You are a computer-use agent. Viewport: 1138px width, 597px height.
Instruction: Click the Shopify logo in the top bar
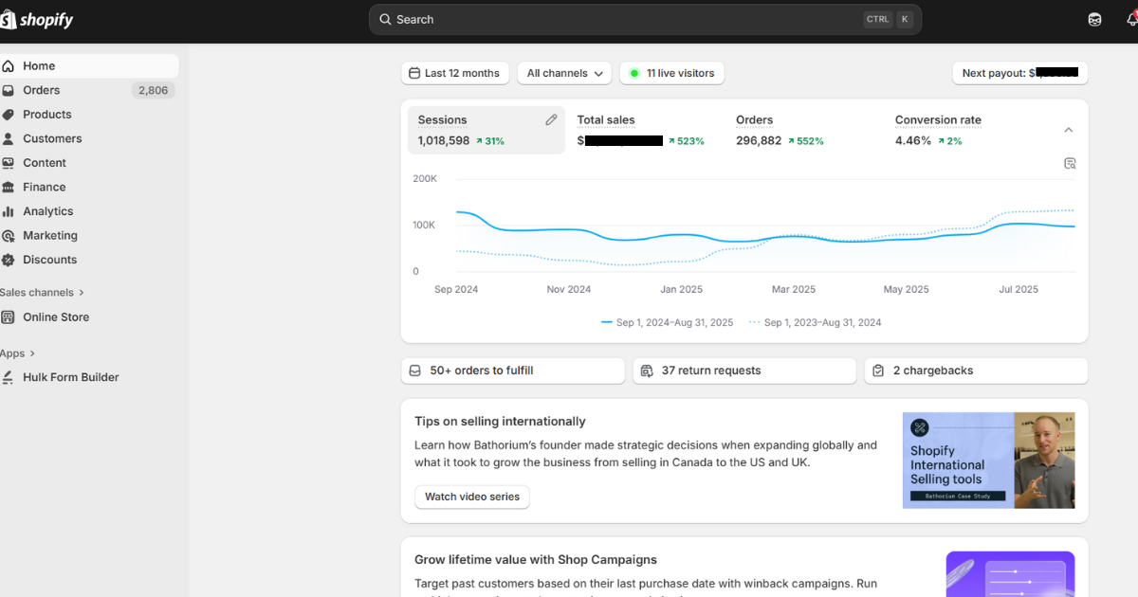point(37,19)
